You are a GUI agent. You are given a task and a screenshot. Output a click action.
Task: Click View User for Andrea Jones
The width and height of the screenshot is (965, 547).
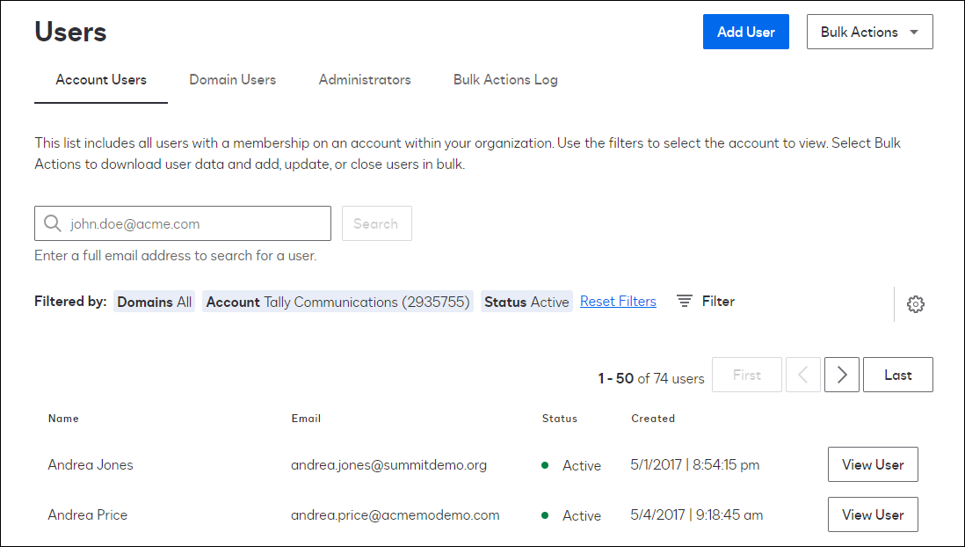pos(873,464)
